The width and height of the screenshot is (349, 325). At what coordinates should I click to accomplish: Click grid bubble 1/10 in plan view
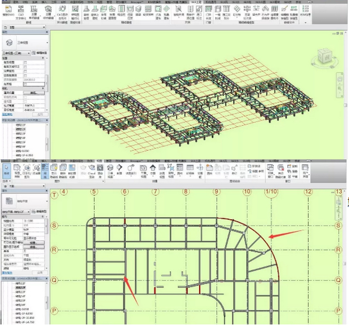click(271, 192)
